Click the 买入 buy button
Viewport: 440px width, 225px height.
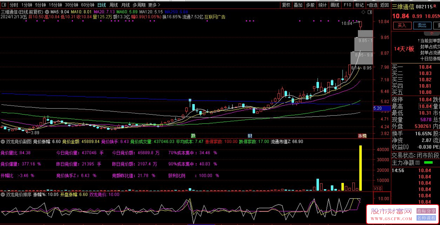click(402, 25)
